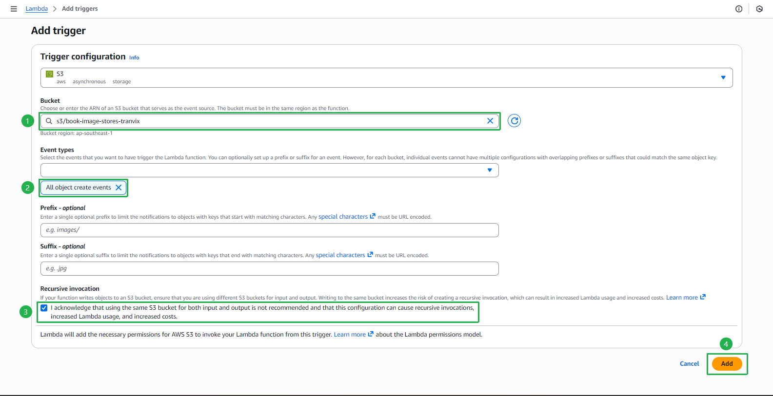This screenshot has height=396, width=773.
Task: Remove the All object create events tag
Action: (x=119, y=188)
